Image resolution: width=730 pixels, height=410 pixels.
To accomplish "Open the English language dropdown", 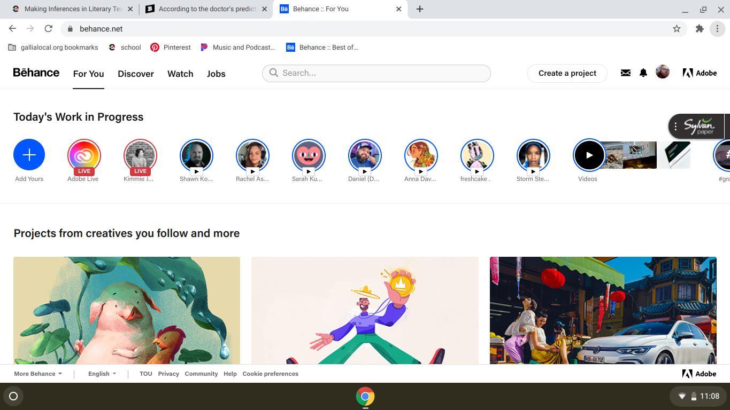I will click(x=102, y=374).
